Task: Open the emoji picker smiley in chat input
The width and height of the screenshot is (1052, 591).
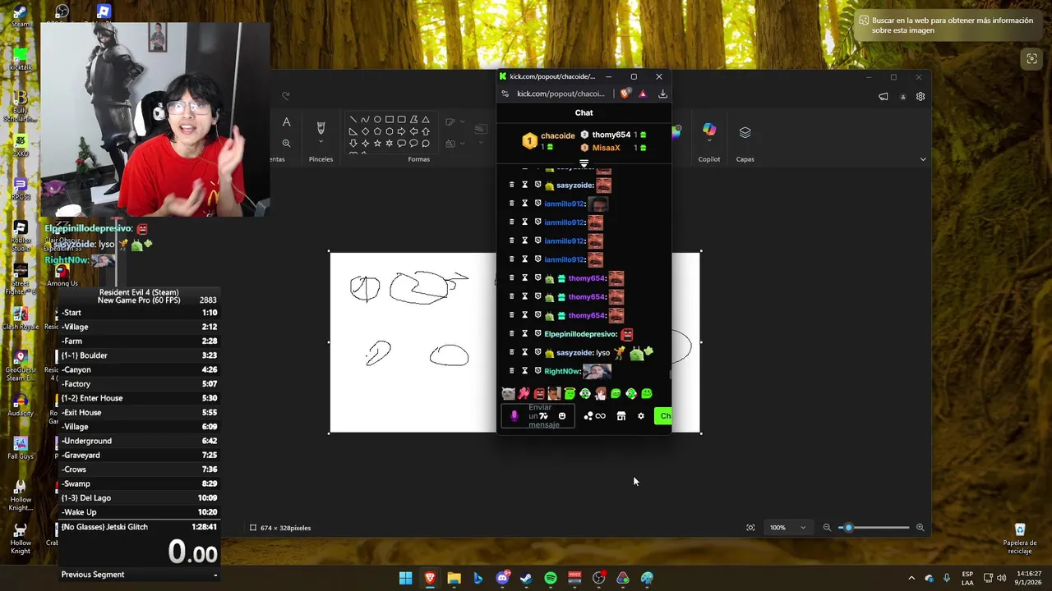Action: [x=562, y=416]
